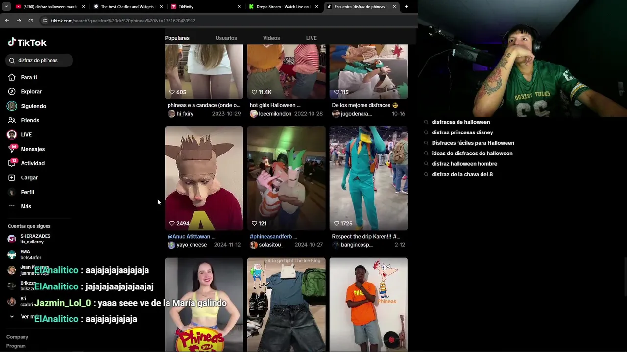Open the Friends people icon
Screen dimensions: 627x352
[x=12, y=120]
